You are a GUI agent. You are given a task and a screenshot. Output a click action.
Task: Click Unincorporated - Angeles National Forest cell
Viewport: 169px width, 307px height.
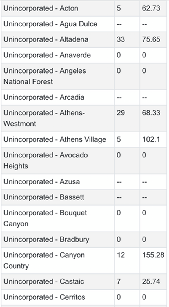(45, 76)
